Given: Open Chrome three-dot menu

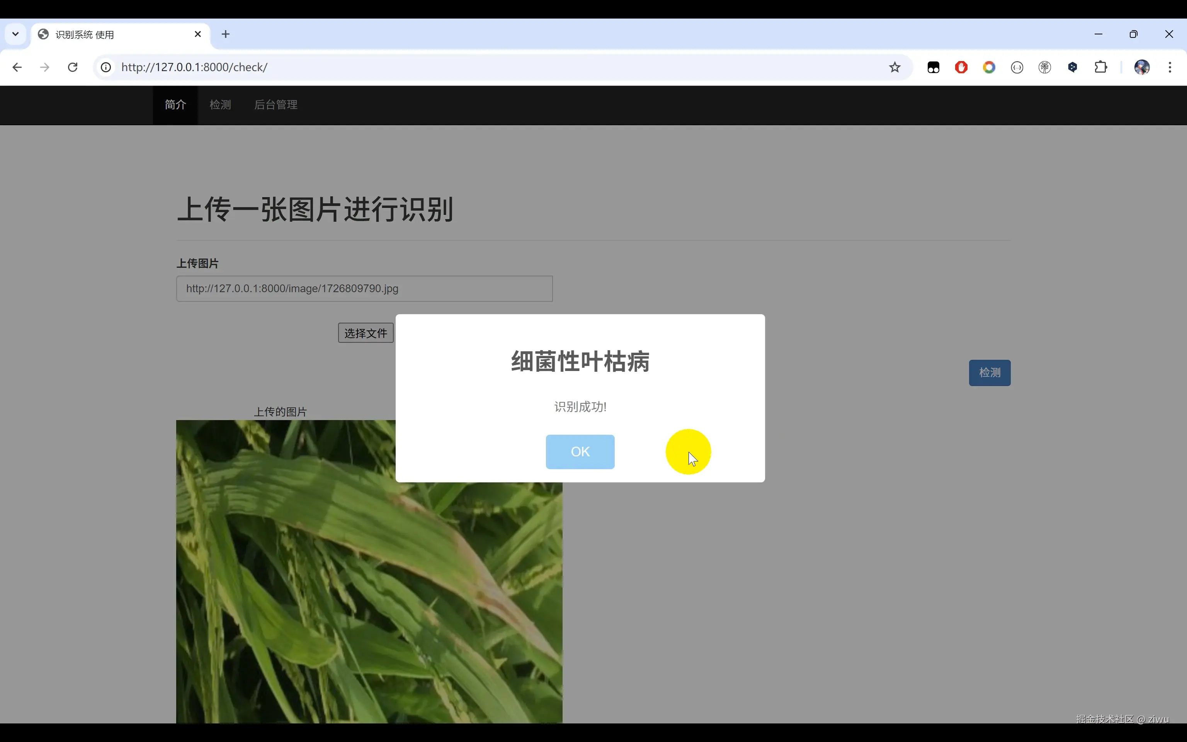Looking at the screenshot, I should click(1170, 67).
